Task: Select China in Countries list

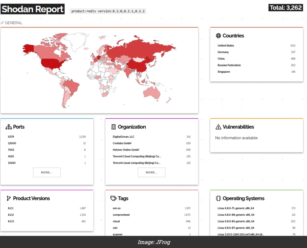Action: click(256, 59)
